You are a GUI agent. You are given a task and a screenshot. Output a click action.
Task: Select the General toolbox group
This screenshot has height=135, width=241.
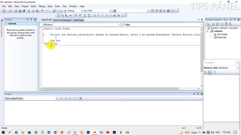[21, 24]
